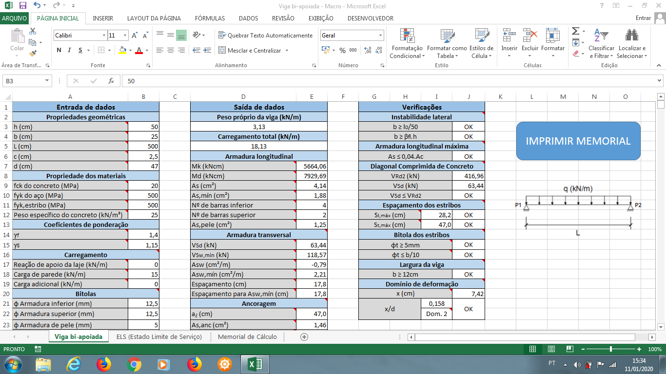Click the Insert Function fx button
The height and width of the screenshot is (374, 666).
coord(111,81)
